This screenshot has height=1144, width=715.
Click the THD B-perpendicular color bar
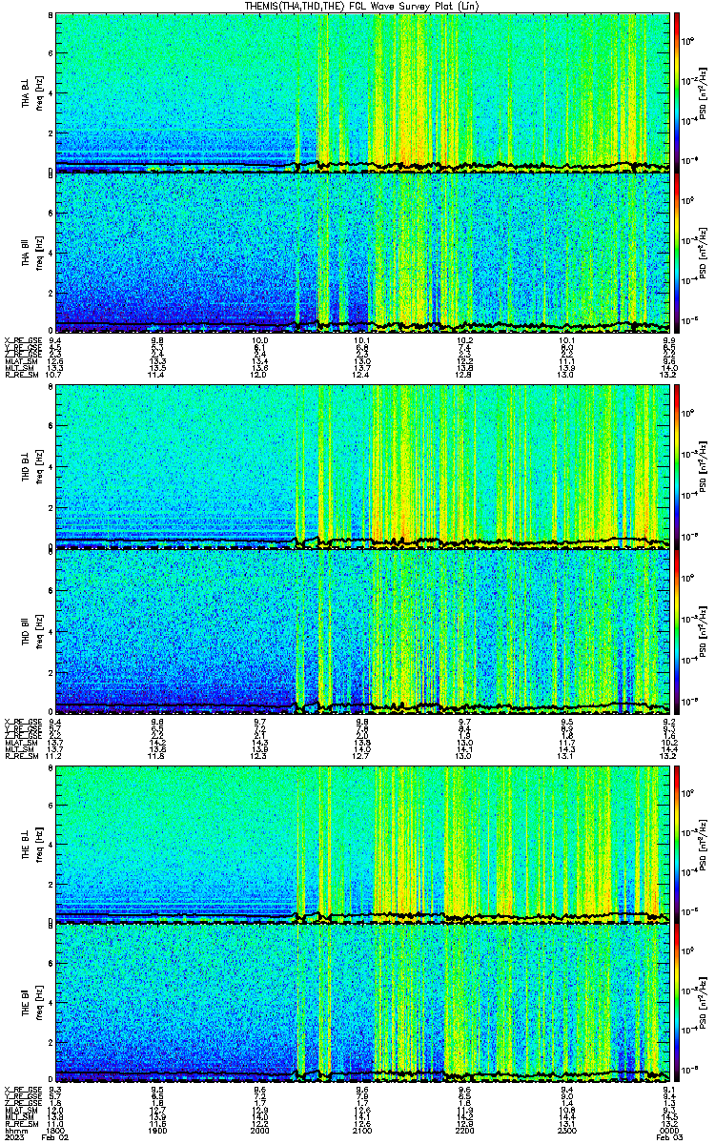678,469
